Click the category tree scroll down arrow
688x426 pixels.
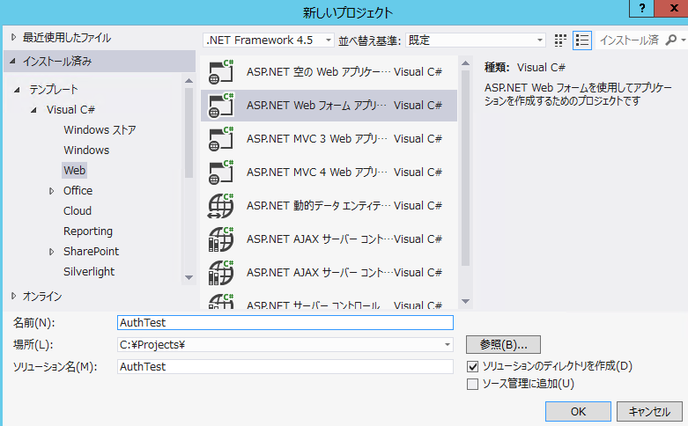click(189, 277)
